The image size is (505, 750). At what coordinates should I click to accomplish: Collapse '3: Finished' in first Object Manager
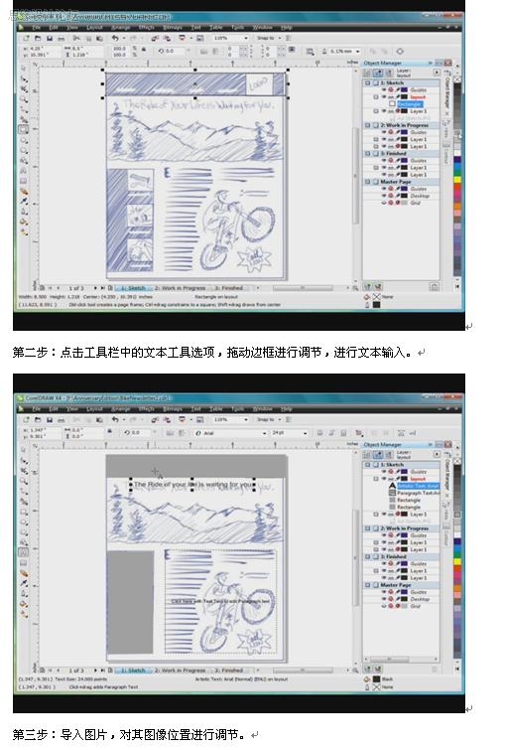[367, 154]
